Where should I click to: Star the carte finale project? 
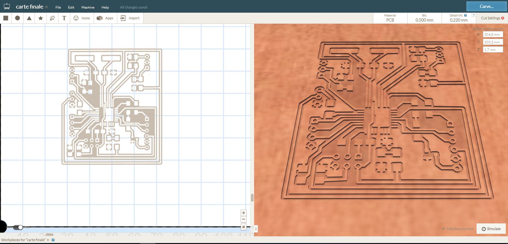(46, 7)
